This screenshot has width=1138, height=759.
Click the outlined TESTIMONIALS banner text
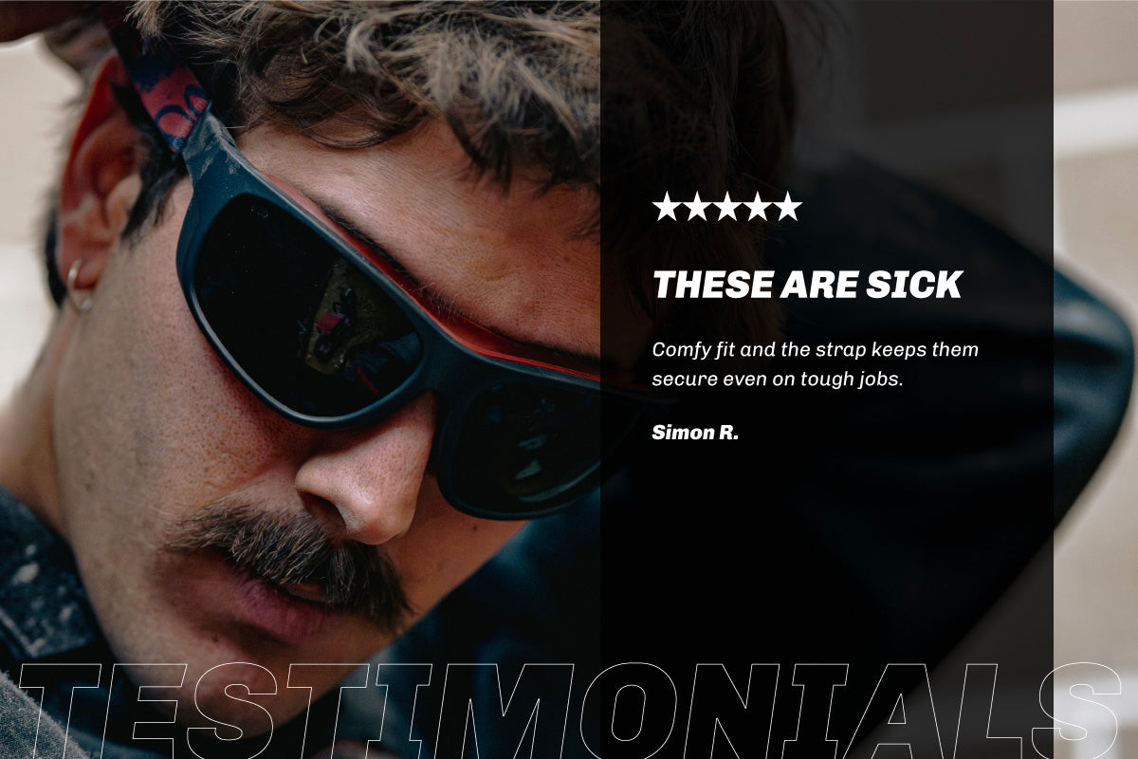click(x=569, y=712)
